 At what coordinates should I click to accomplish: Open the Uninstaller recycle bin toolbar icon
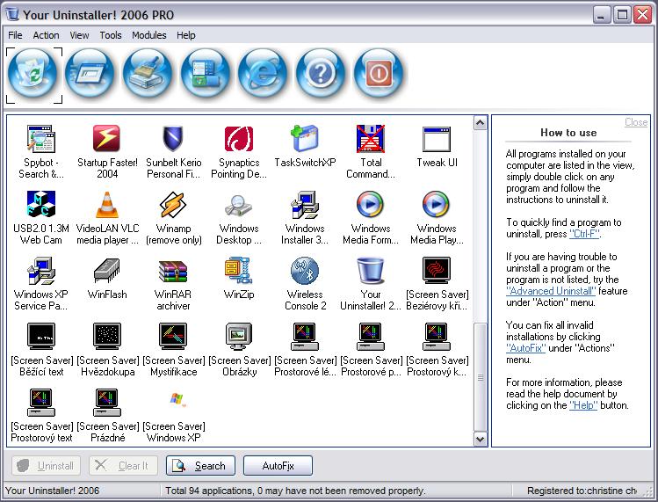pos(33,75)
